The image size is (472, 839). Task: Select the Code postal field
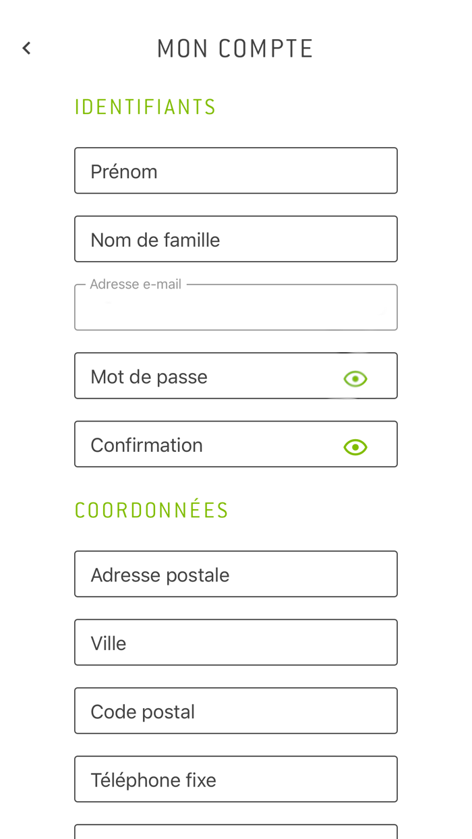pyautogui.click(x=236, y=711)
